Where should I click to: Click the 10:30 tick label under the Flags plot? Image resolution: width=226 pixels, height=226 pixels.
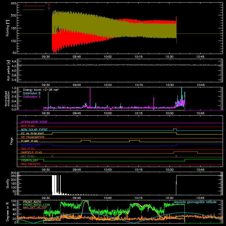[169, 170]
